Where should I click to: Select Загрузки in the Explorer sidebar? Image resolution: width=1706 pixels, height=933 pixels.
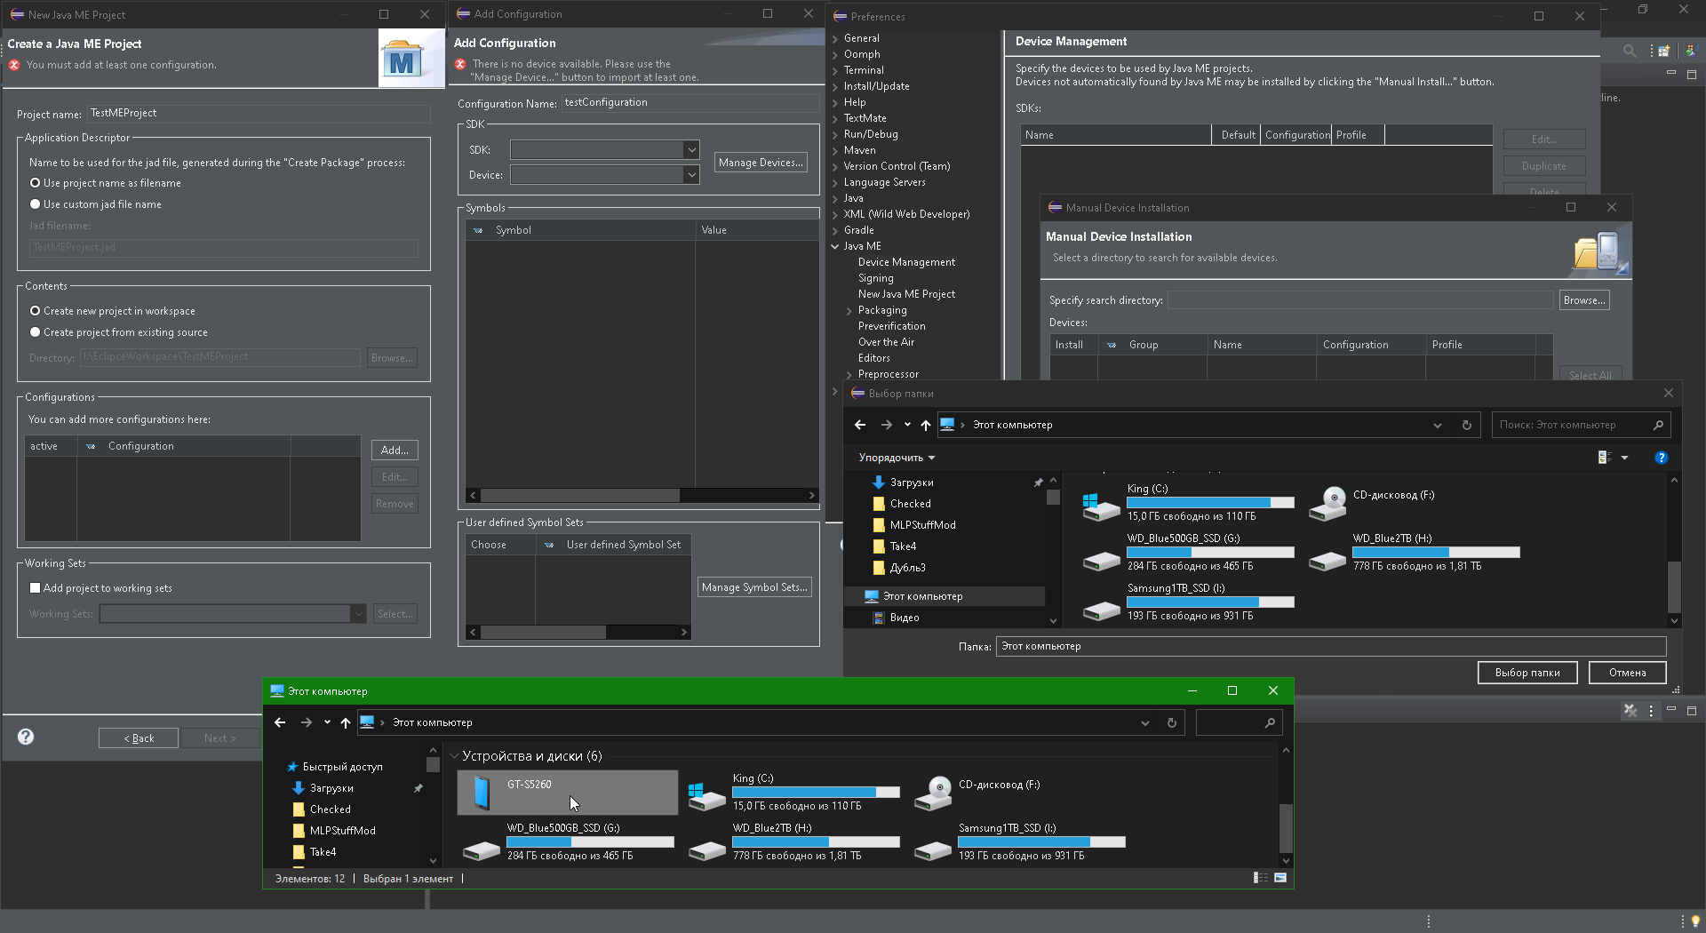pyautogui.click(x=331, y=788)
